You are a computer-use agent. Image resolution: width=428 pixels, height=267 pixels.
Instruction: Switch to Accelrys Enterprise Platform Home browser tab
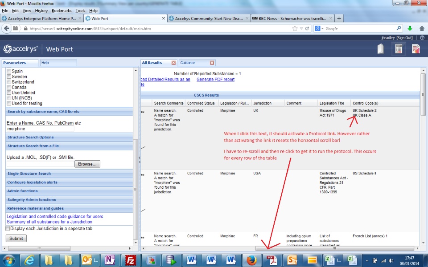pos(42,19)
